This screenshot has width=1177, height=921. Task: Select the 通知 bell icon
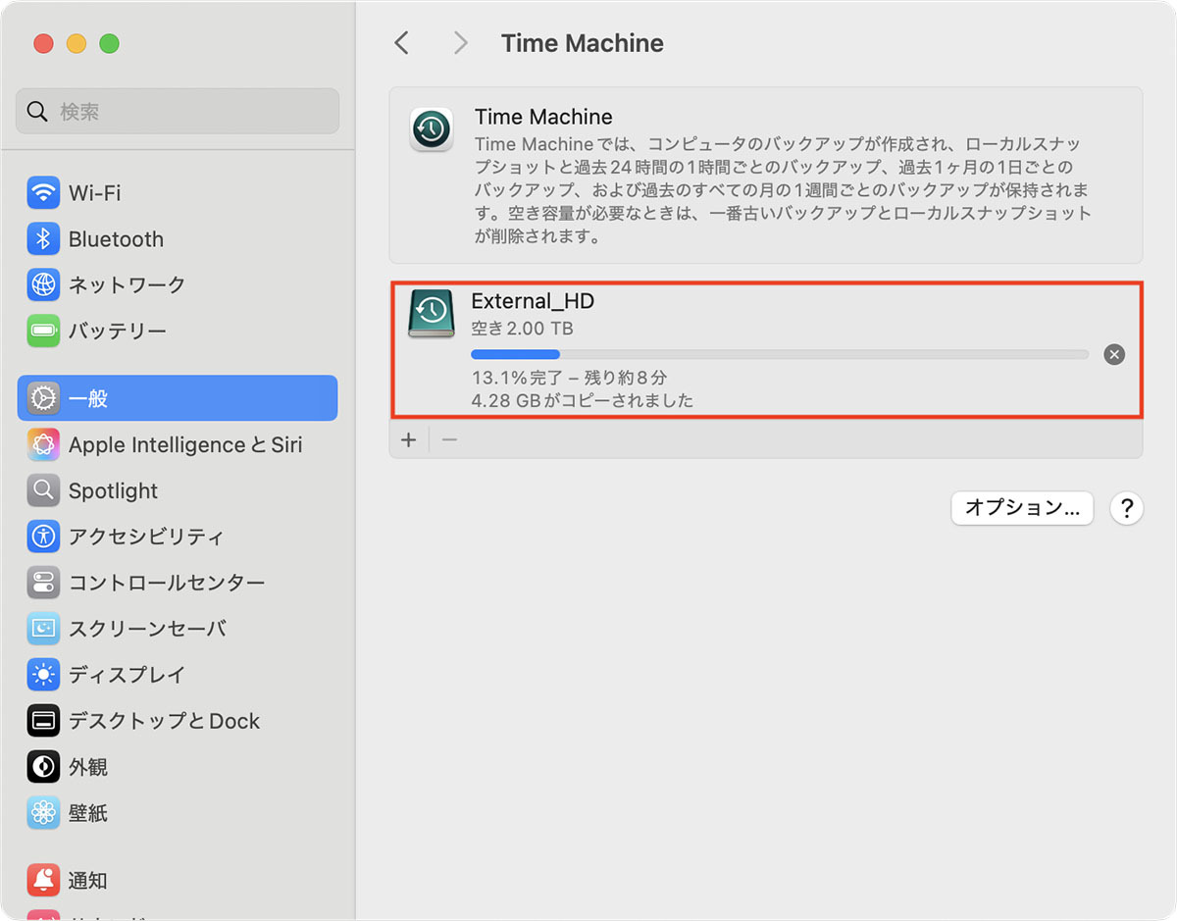coord(43,881)
